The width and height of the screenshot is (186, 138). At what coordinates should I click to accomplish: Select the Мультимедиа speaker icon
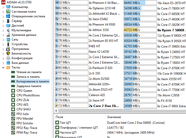8,30
